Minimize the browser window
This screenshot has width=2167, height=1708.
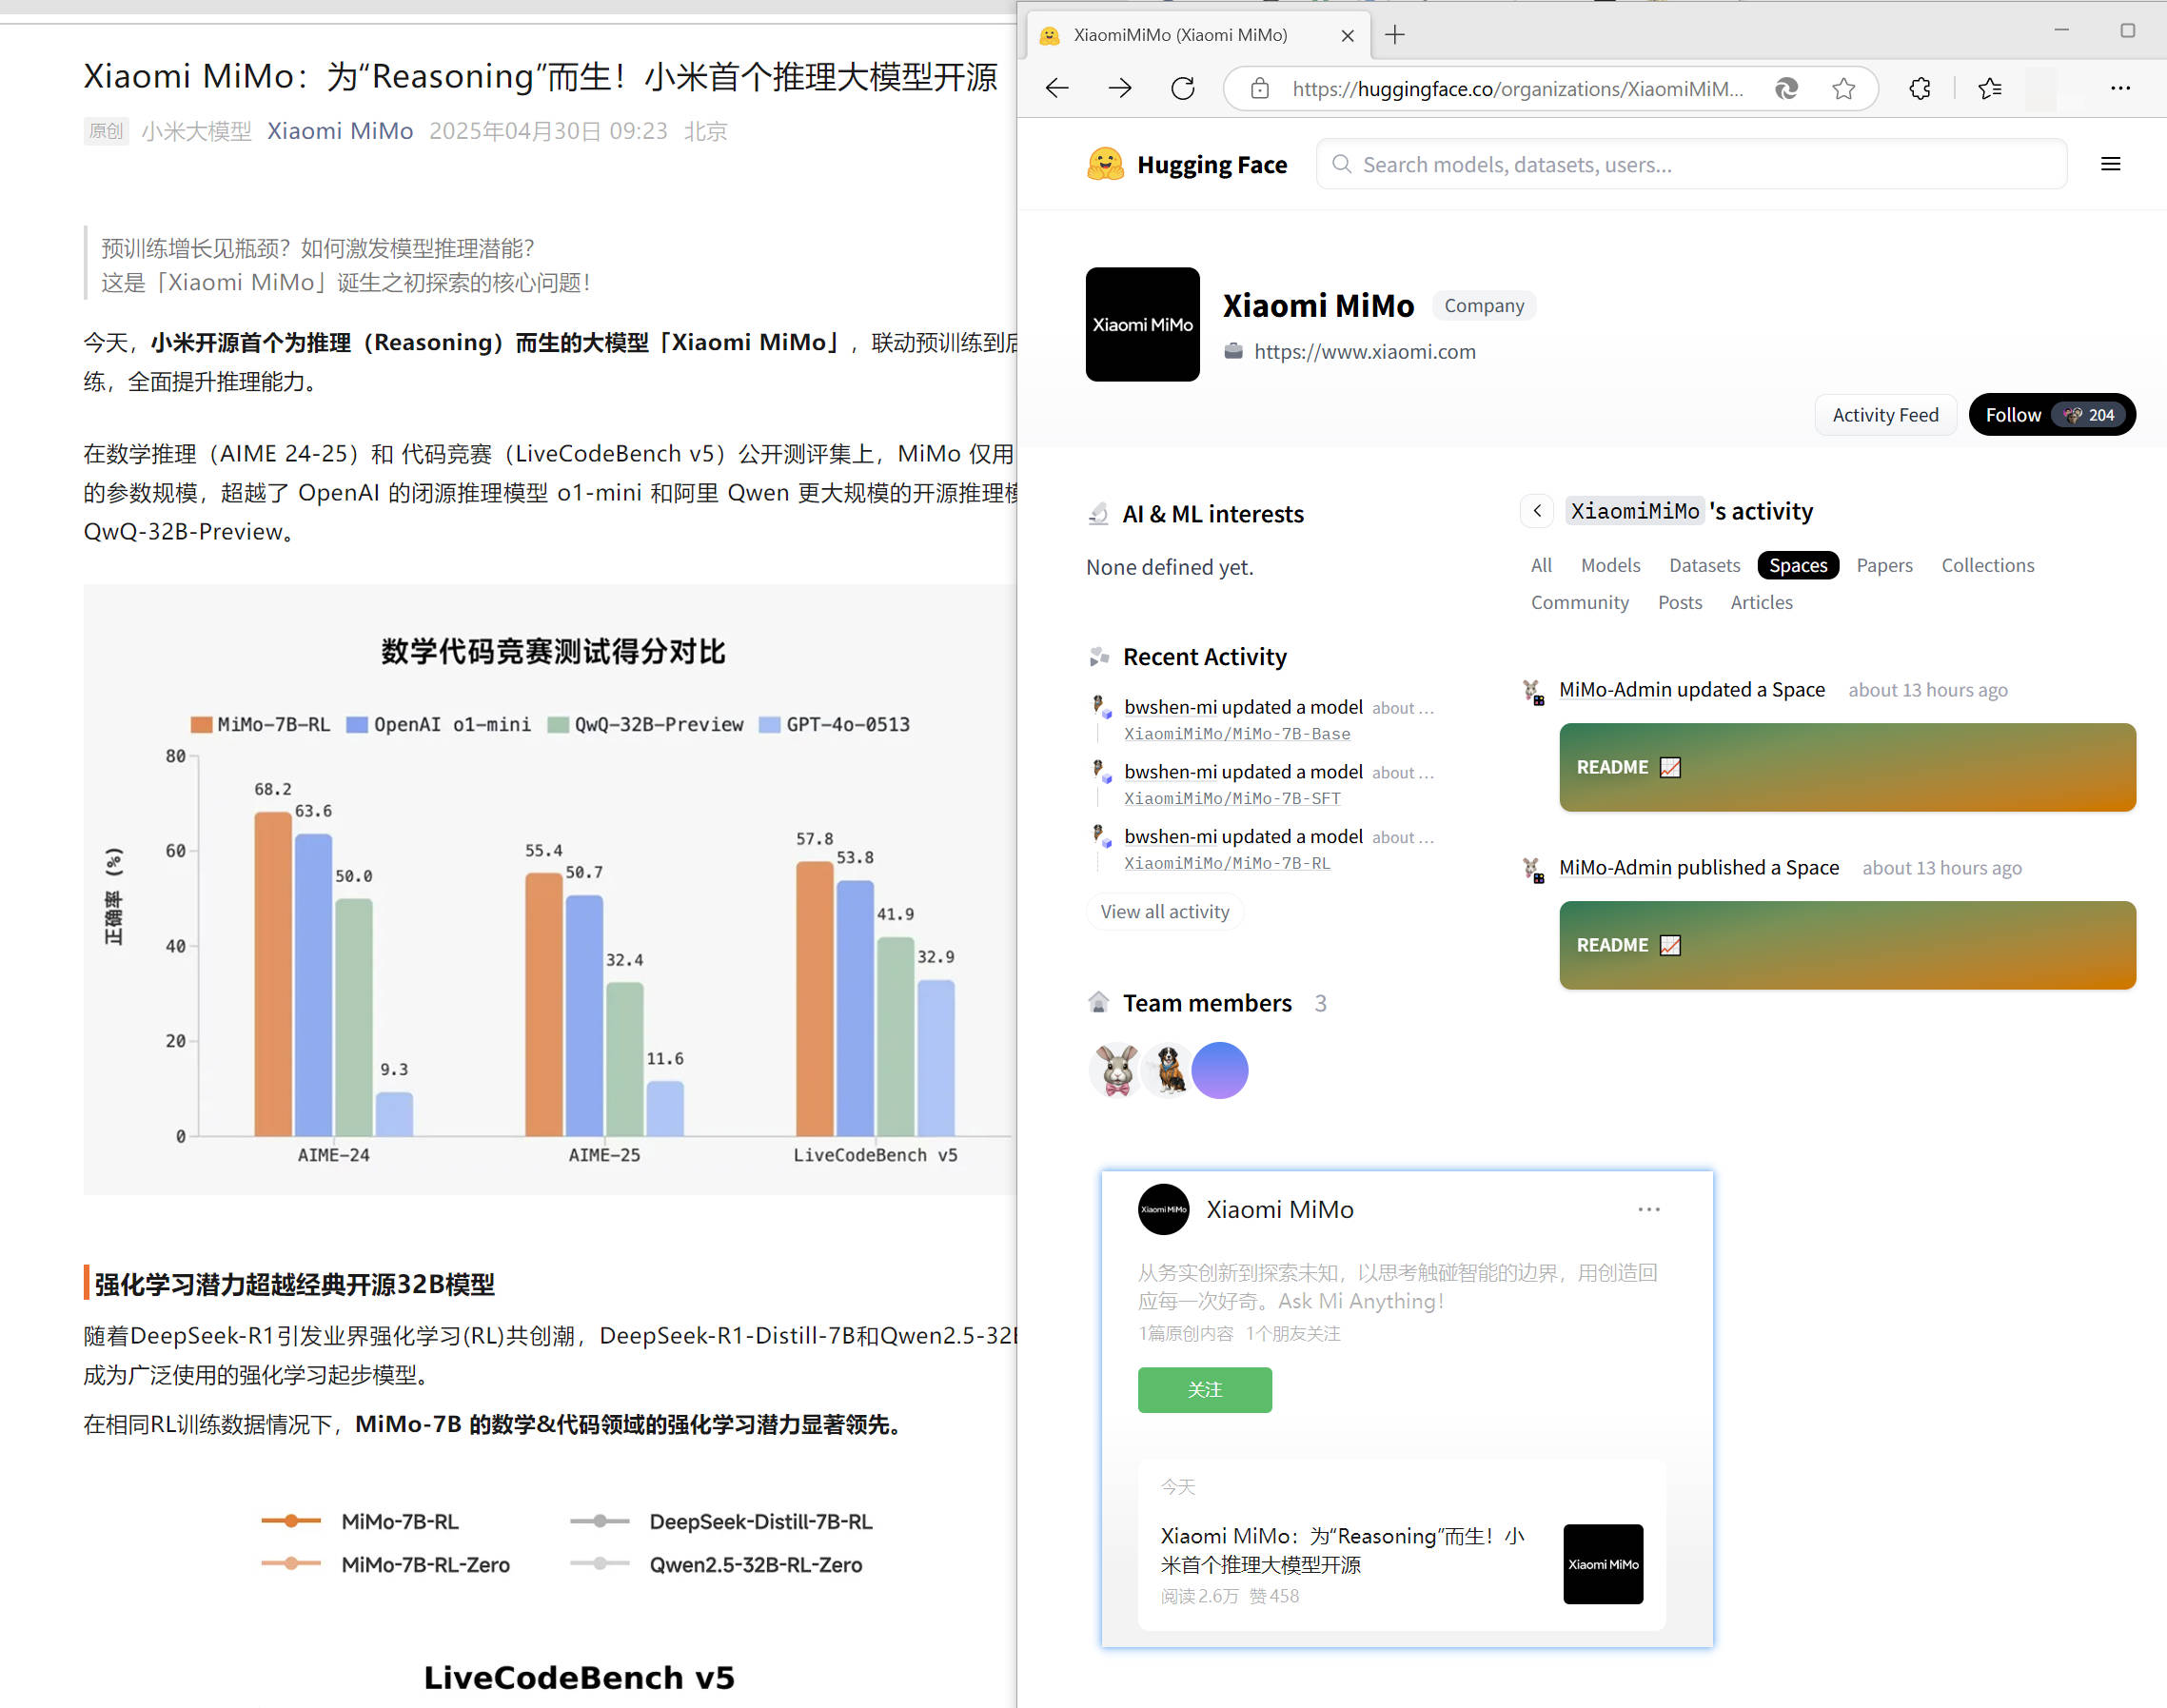click(2061, 30)
